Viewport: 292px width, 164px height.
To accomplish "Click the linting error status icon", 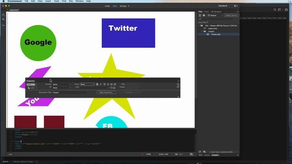I will [142, 154].
